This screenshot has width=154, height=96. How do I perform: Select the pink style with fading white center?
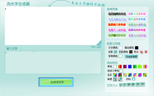click(117, 30)
